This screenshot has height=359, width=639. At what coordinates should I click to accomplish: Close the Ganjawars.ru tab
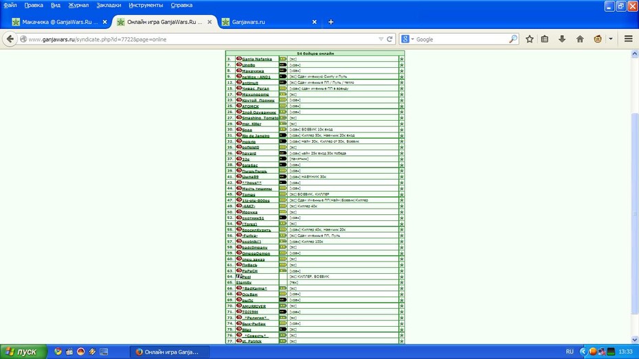314,22
